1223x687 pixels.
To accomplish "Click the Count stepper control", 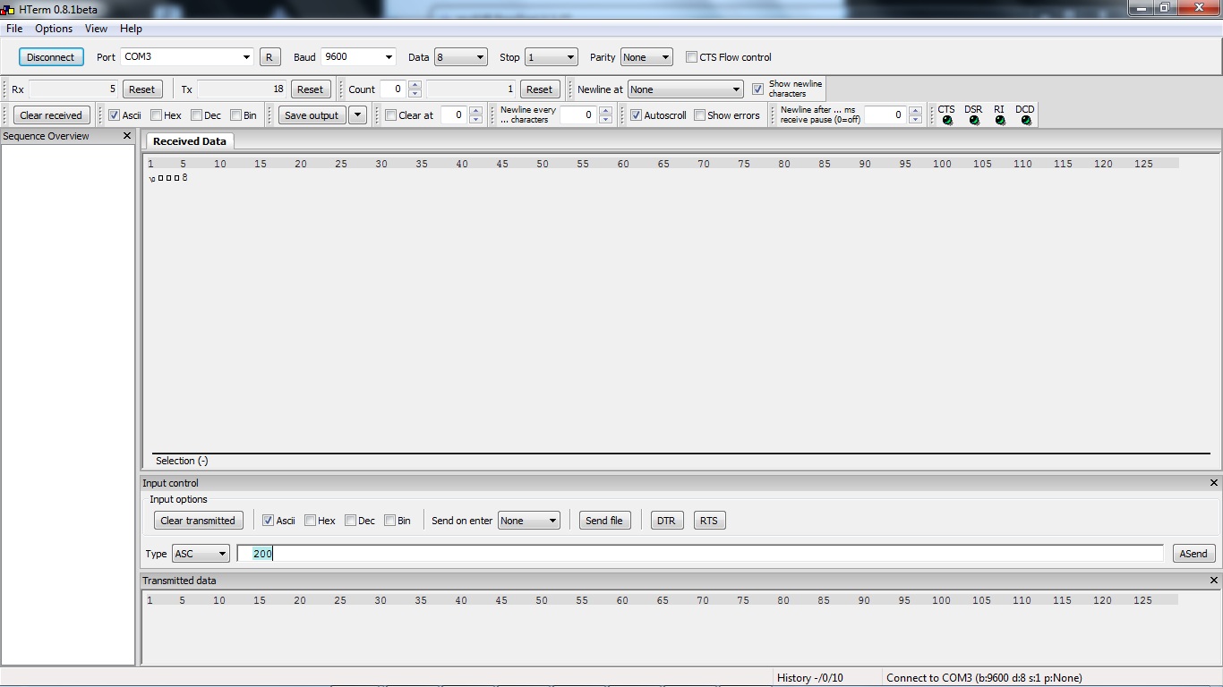I will point(414,89).
